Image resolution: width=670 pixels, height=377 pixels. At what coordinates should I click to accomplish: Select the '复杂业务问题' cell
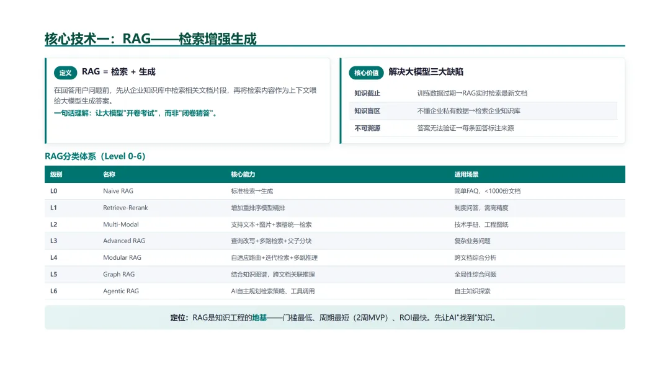[472, 241]
